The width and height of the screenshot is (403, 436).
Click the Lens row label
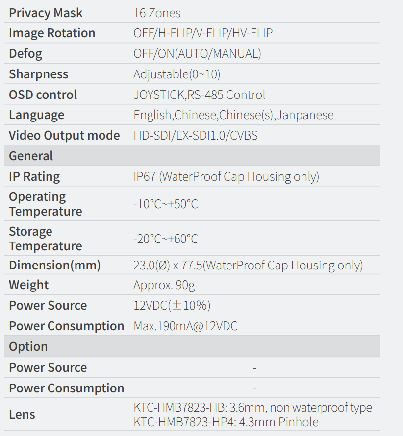22,414
